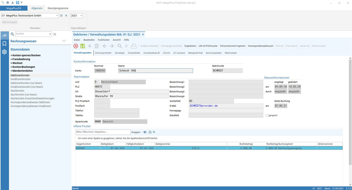The height and width of the screenshot is (190, 352).
Task: Click USt-Id-Prüfmuster button
Action: point(208,46)
